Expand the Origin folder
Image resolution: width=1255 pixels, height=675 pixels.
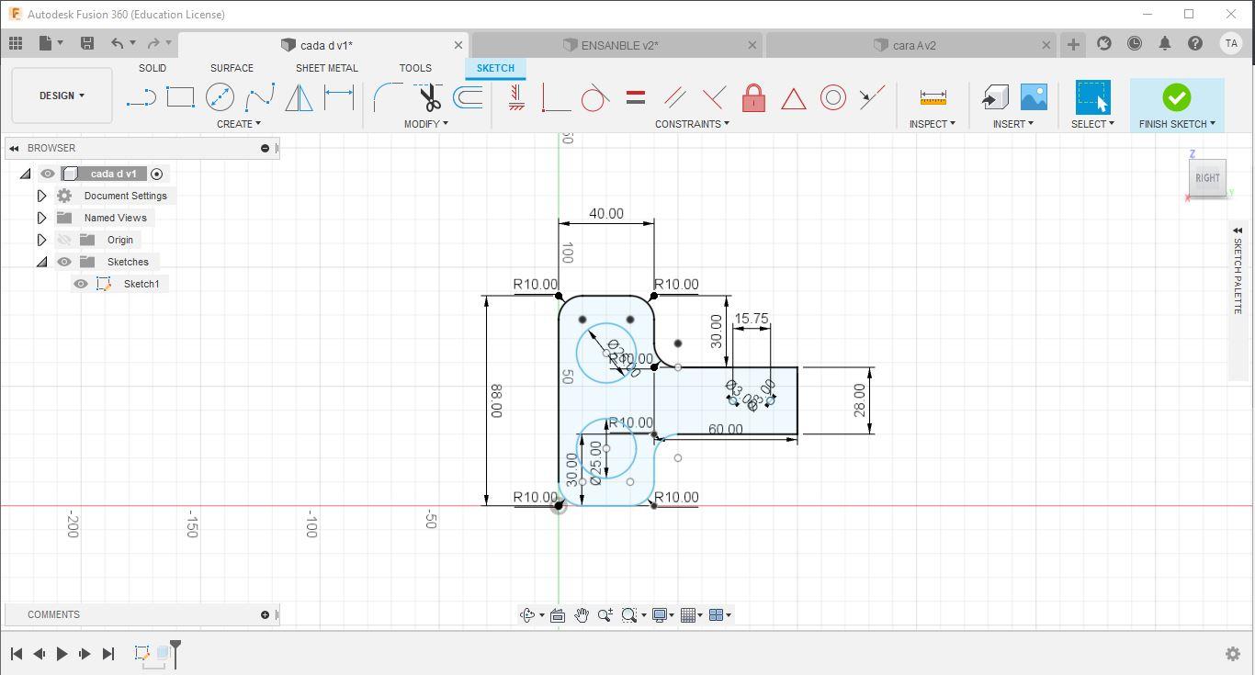point(41,240)
